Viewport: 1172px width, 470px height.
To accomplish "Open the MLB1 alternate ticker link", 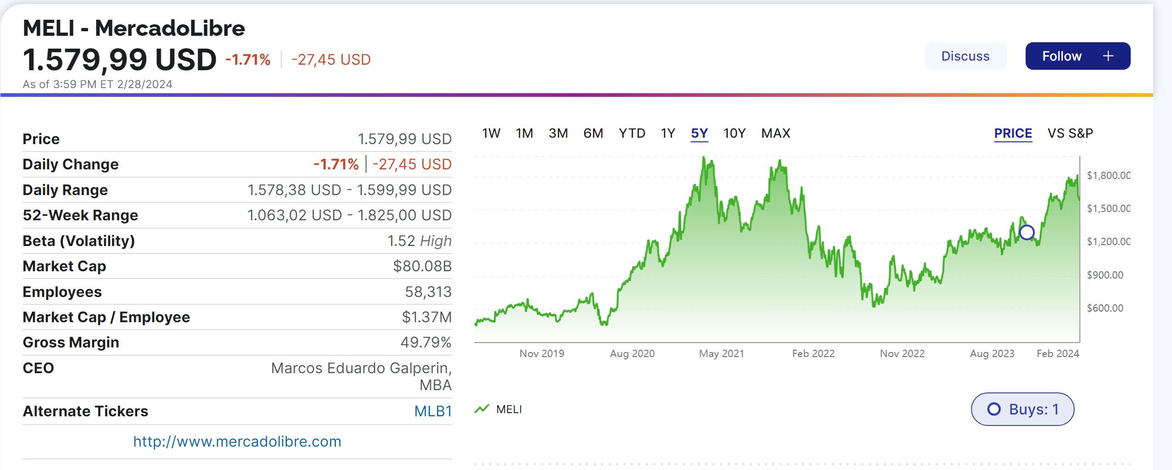I will tap(433, 411).
